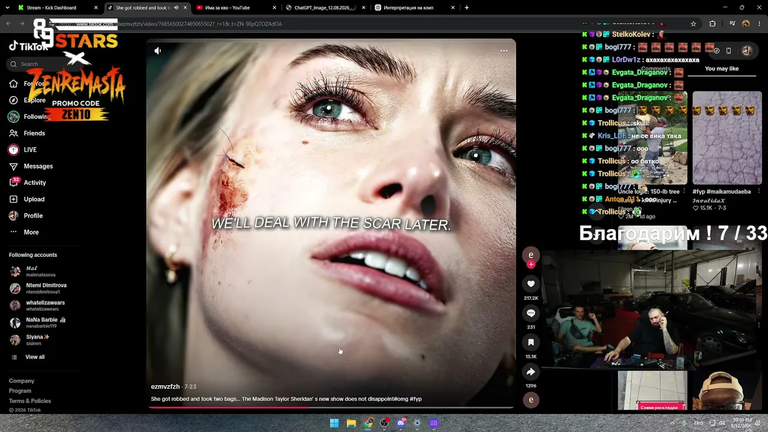Seek along the video progress bar
This screenshot has width=768, height=432.
tap(331, 407)
